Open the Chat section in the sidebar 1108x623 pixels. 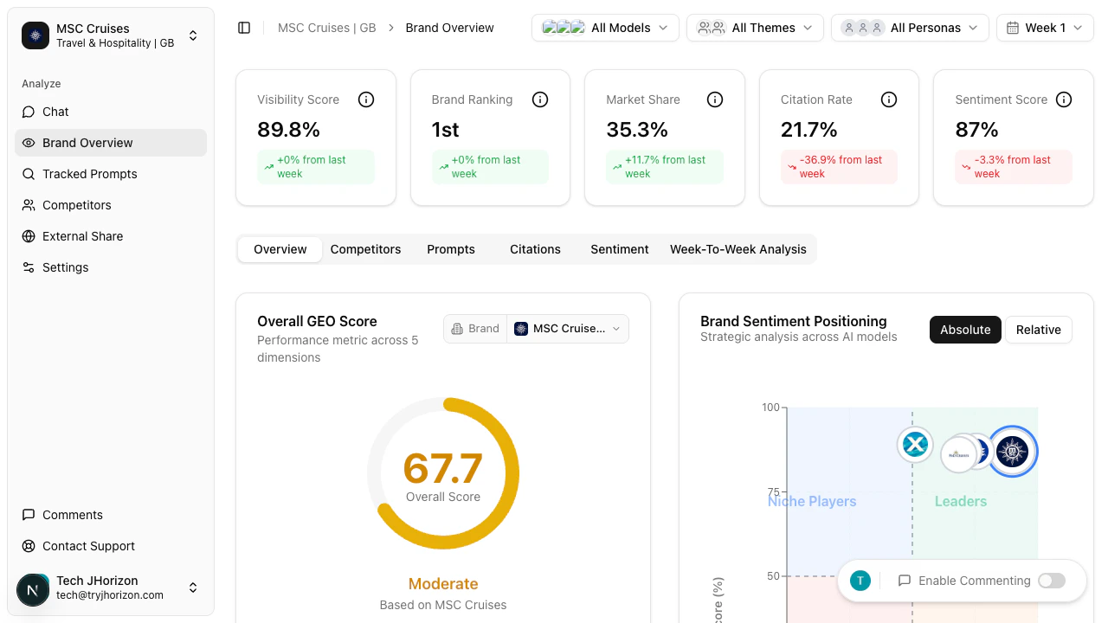tap(55, 112)
